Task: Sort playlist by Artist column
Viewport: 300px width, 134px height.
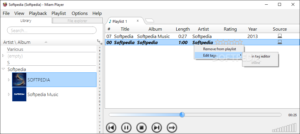Action: (x=204, y=29)
